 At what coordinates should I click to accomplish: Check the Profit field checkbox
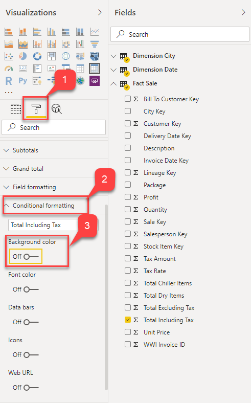tap(128, 197)
